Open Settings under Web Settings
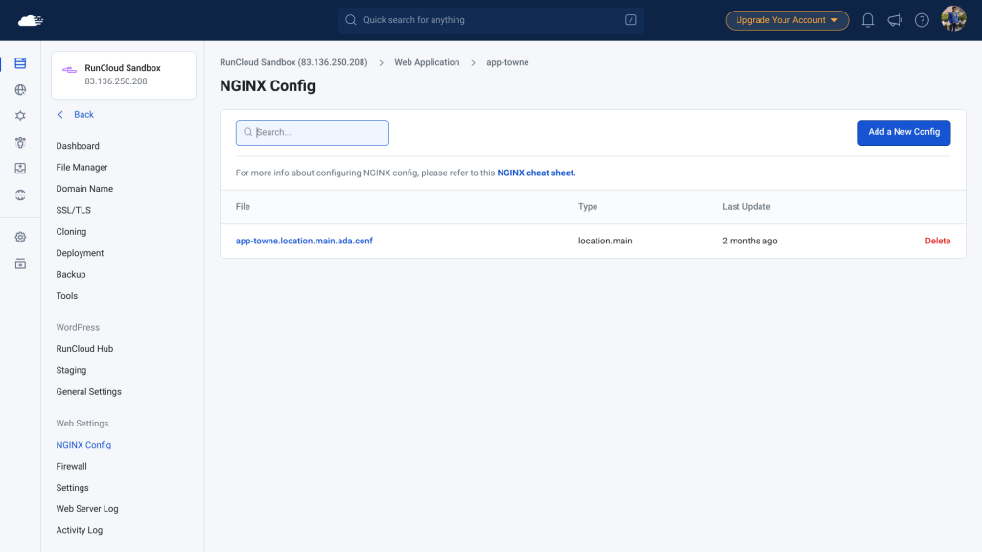The image size is (982, 552). [x=72, y=488]
